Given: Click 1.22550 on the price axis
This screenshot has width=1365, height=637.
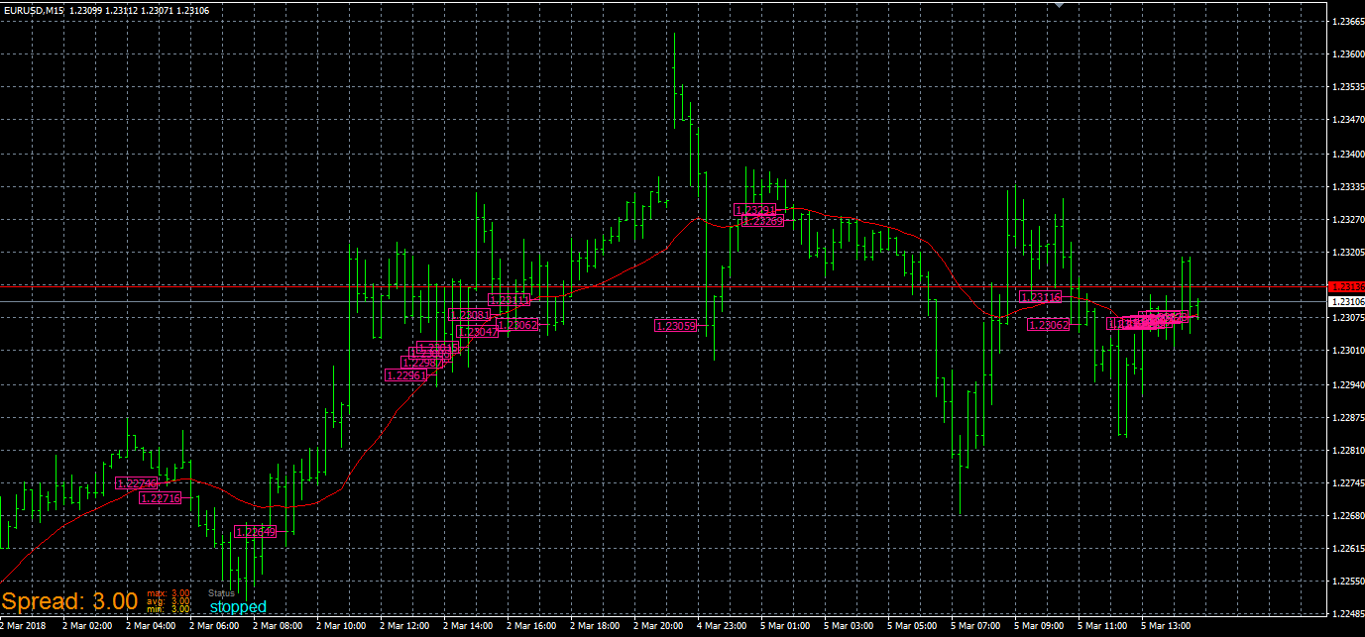Looking at the screenshot, I should [x=1348, y=582].
